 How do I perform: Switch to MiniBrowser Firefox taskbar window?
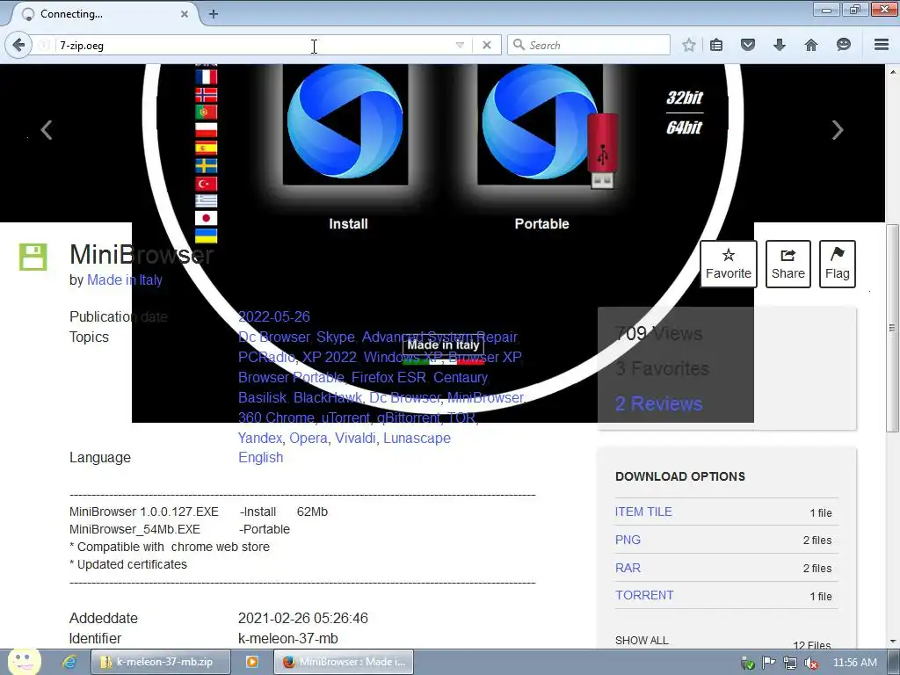pyautogui.click(x=344, y=662)
